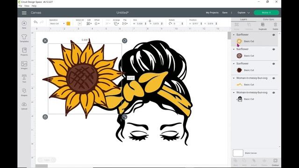Undo the last action
299x168 pixels.
[36, 22]
